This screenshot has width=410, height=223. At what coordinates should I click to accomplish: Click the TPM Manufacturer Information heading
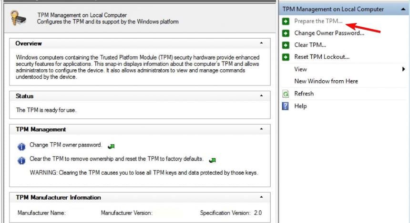pyautogui.click(x=58, y=198)
